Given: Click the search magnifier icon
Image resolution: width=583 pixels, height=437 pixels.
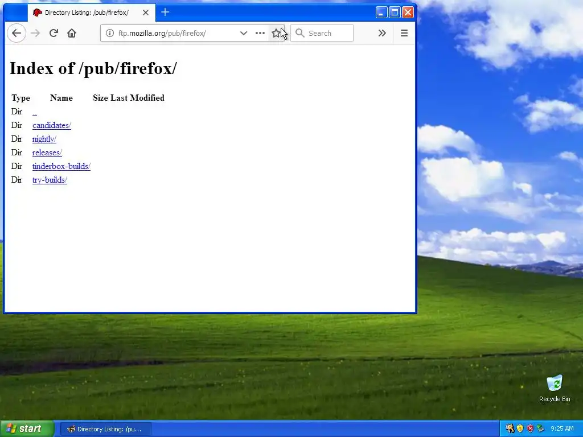Looking at the screenshot, I should click(x=299, y=33).
